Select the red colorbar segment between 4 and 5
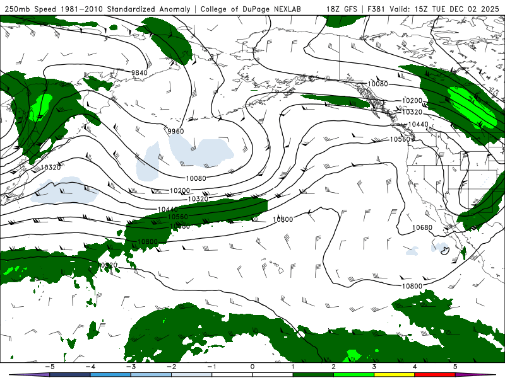Viewport: 505px width, 378px height. 435,375
